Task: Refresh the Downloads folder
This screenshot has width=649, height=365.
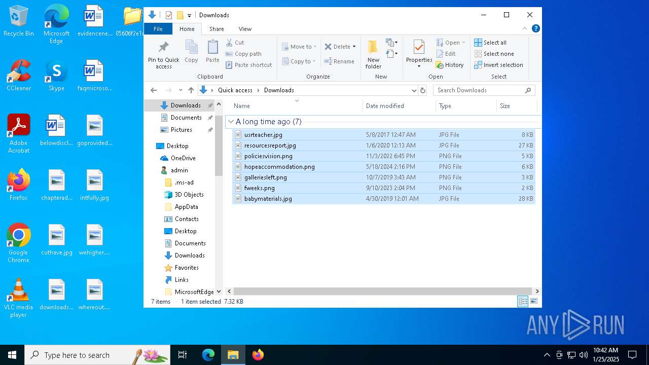Action: (x=423, y=90)
